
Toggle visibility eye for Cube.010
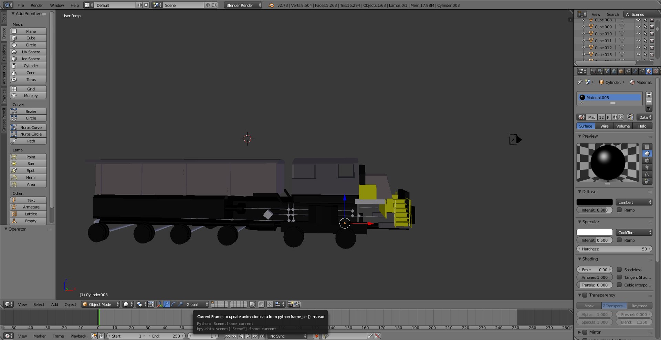(x=638, y=34)
